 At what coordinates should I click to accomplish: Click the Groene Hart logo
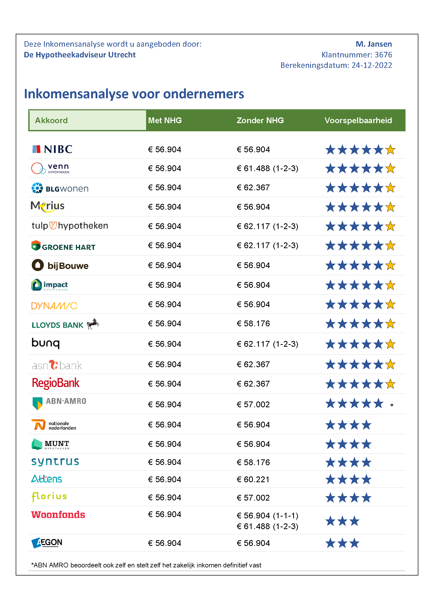tap(63, 246)
